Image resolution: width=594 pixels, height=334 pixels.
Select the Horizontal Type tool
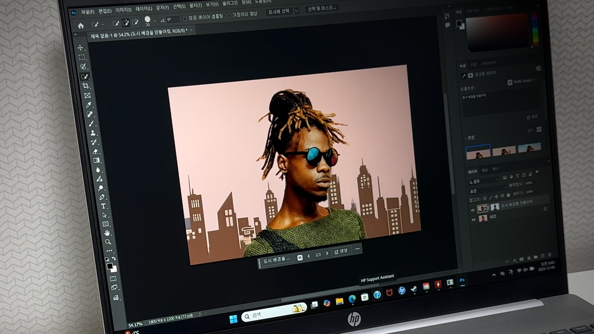103,206
